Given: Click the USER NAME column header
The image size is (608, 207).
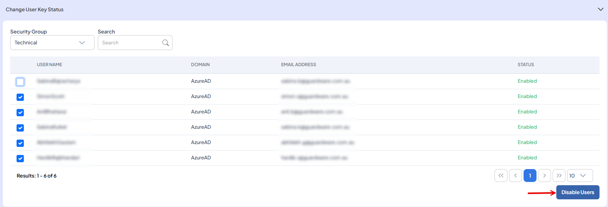Looking at the screenshot, I should [49, 65].
